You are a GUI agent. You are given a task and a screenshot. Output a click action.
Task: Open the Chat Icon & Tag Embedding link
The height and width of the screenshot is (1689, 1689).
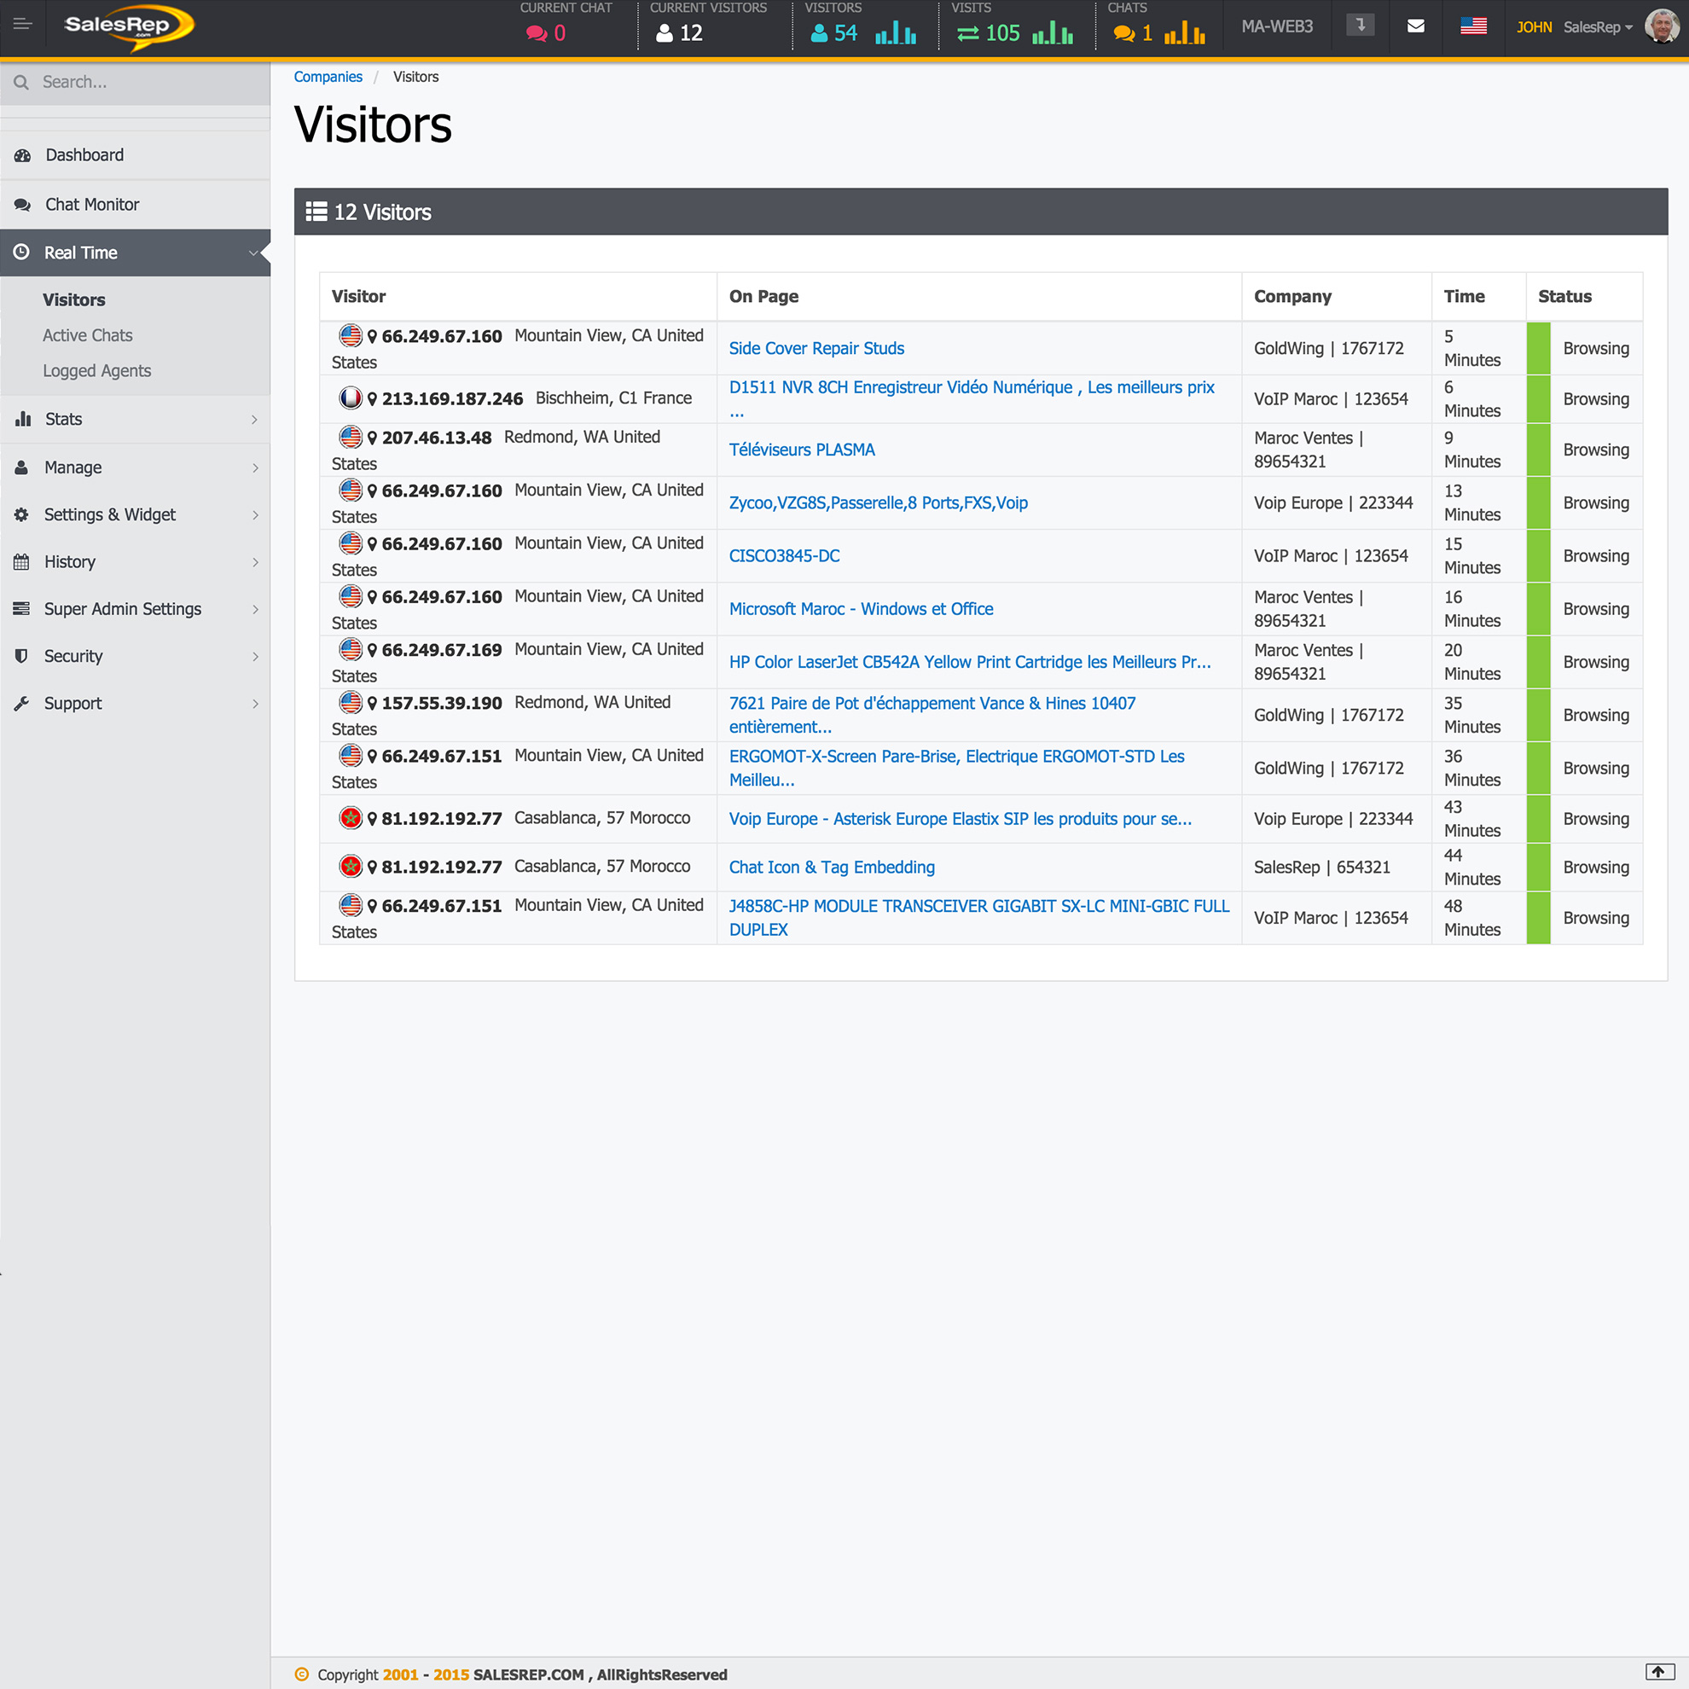(832, 868)
